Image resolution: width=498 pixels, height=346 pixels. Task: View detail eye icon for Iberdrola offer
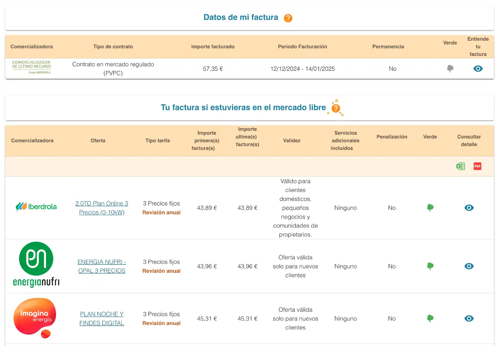tap(469, 208)
